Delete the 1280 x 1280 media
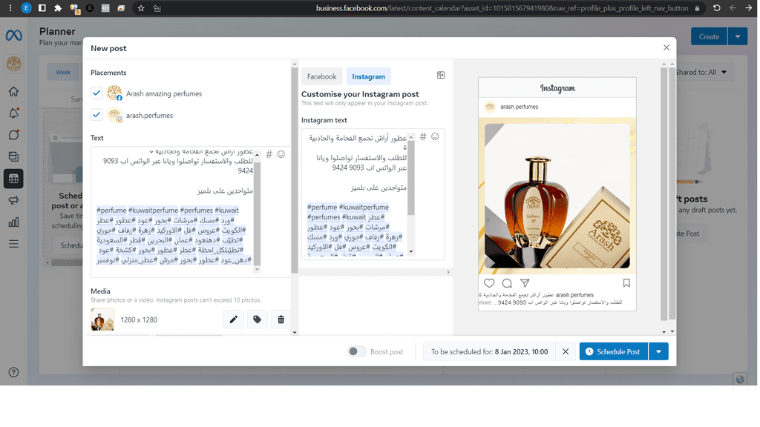 coord(281,320)
